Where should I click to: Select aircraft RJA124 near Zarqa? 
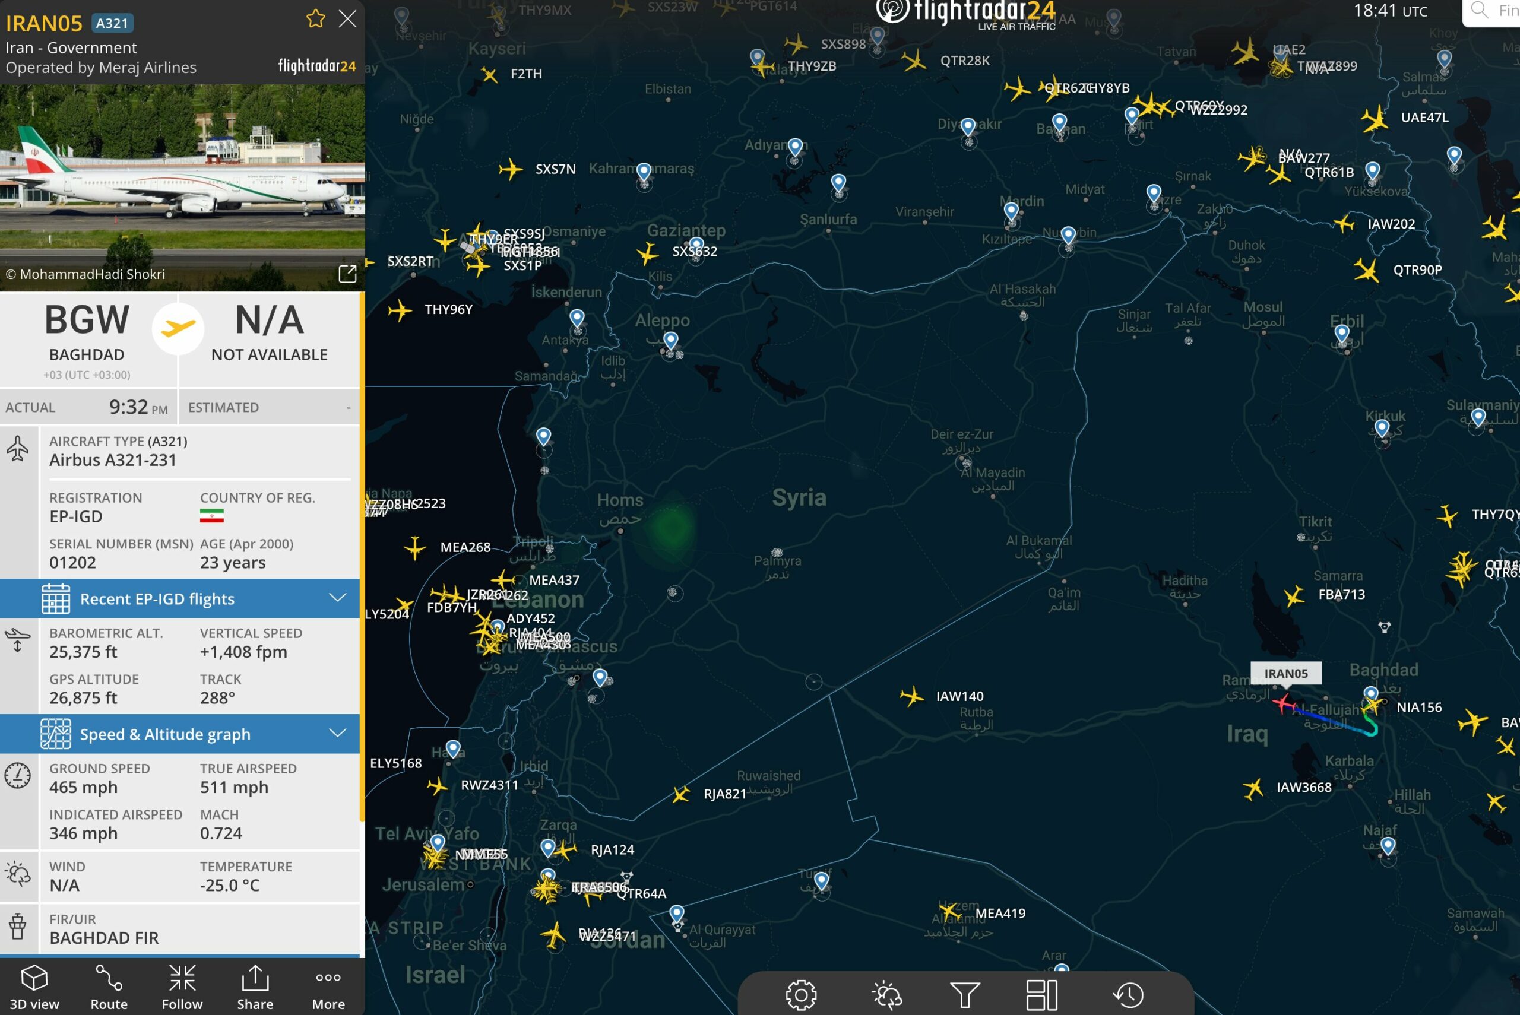pos(565,850)
